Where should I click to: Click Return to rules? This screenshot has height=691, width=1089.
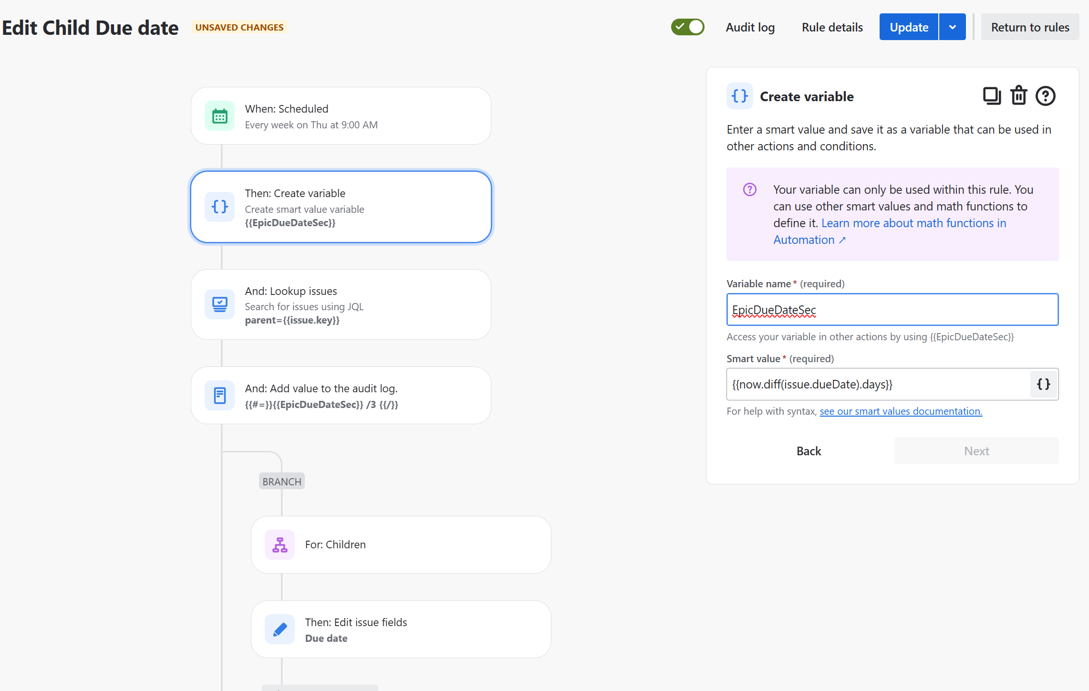[x=1030, y=27]
